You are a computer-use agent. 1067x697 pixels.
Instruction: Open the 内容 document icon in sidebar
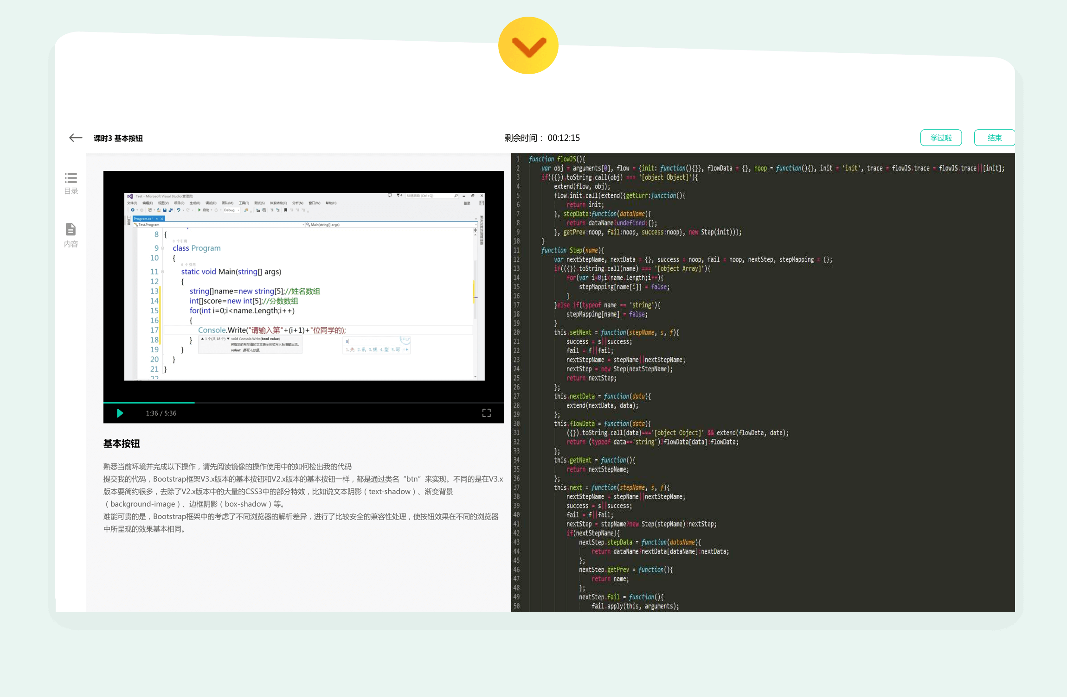(x=71, y=229)
